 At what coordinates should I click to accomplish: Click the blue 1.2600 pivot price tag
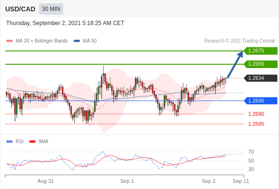tap(261, 101)
